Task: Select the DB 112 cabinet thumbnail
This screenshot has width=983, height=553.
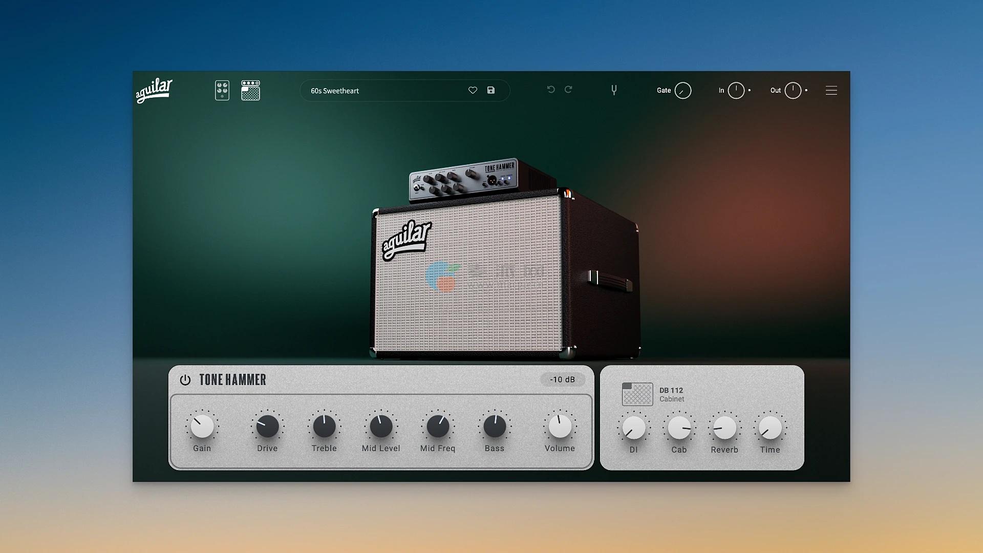Action: [x=637, y=394]
